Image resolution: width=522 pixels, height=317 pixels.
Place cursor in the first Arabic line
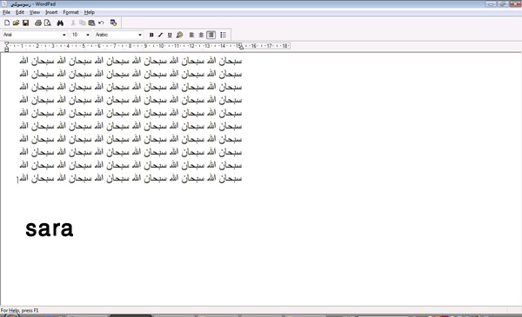[130, 61]
